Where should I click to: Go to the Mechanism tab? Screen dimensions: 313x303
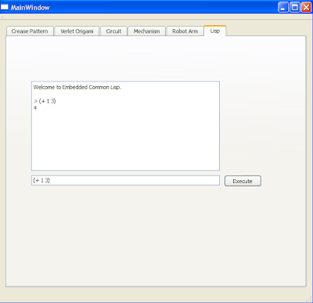coord(146,31)
